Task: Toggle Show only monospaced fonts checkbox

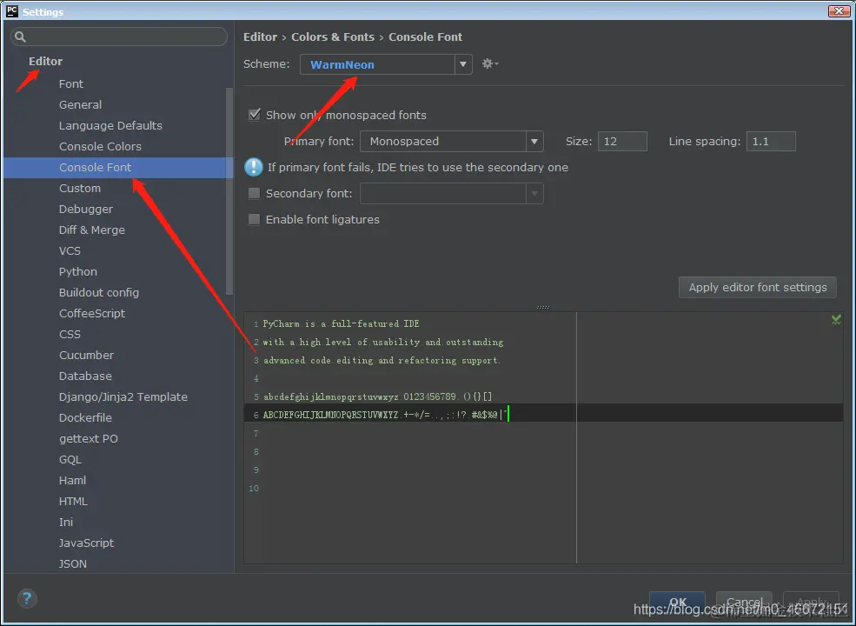Action: (x=254, y=115)
